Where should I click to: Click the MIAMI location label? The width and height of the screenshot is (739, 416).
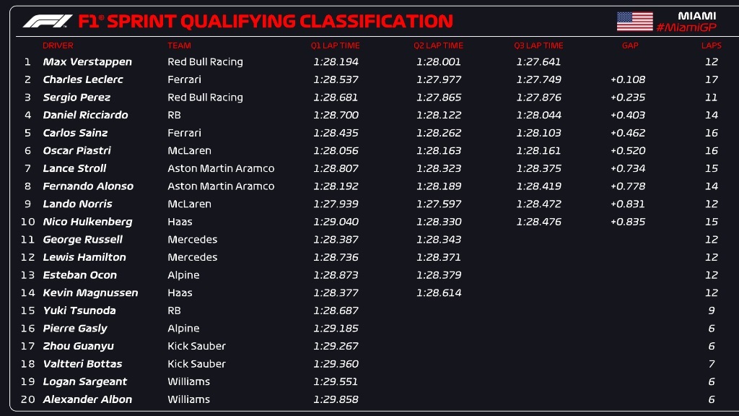click(x=696, y=16)
